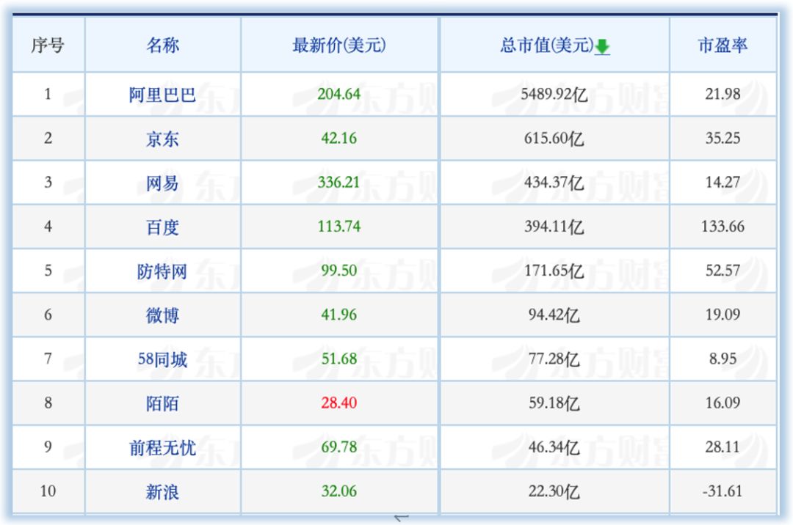
Task: Open the 微博 stock link
Action: coord(162,315)
